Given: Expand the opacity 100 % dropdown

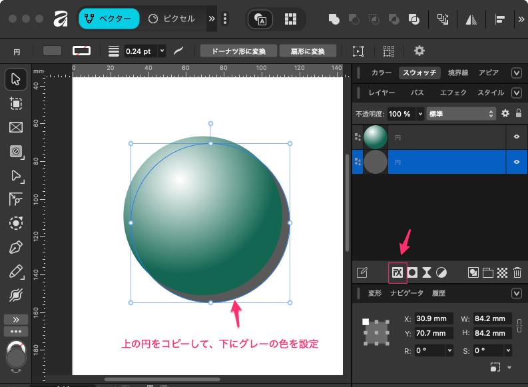Looking at the screenshot, I should [420, 114].
